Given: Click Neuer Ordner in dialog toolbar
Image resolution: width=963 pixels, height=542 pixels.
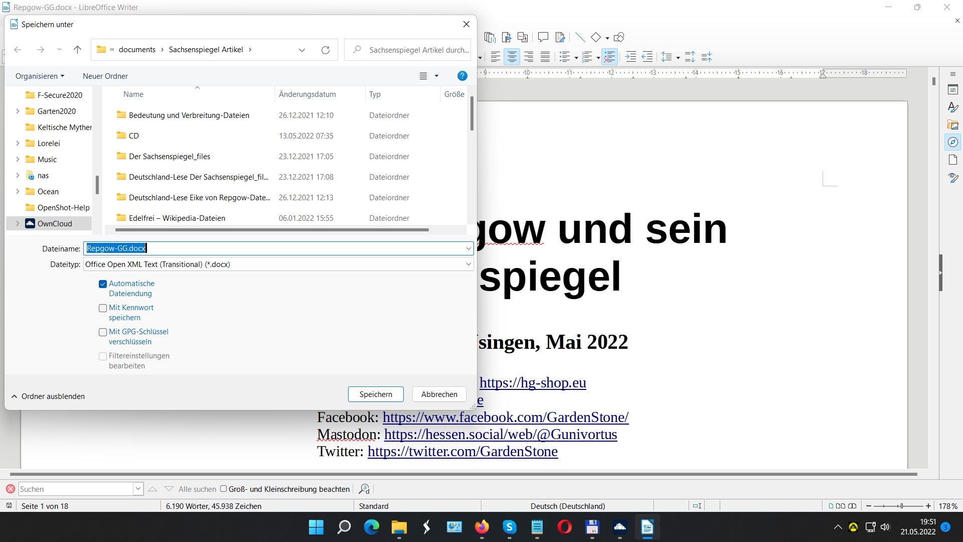Looking at the screenshot, I should click(x=105, y=76).
